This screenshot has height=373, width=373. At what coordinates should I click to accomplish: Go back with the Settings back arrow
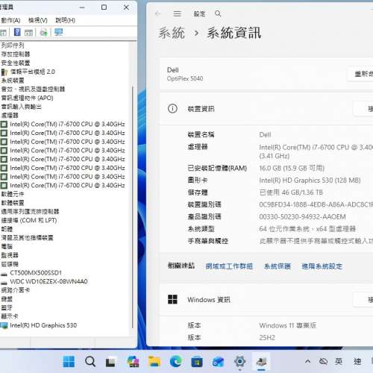coord(157,13)
